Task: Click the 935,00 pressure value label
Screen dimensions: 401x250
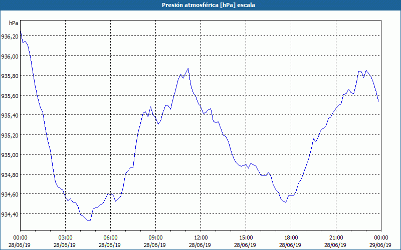Action: (10, 155)
